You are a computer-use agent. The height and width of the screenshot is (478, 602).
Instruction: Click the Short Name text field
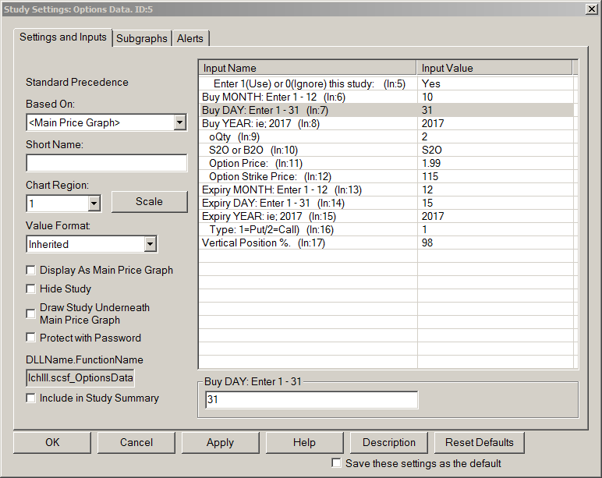pyautogui.click(x=107, y=163)
